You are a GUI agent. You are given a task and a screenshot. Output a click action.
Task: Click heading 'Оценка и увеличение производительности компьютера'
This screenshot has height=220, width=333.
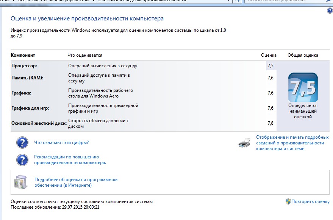click(x=87, y=19)
